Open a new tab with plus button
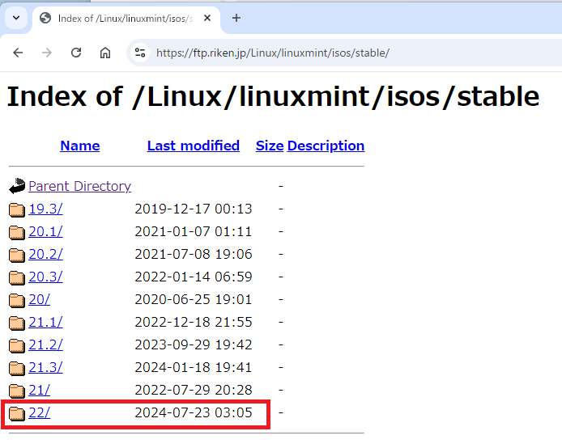The width and height of the screenshot is (562, 448). tap(236, 18)
